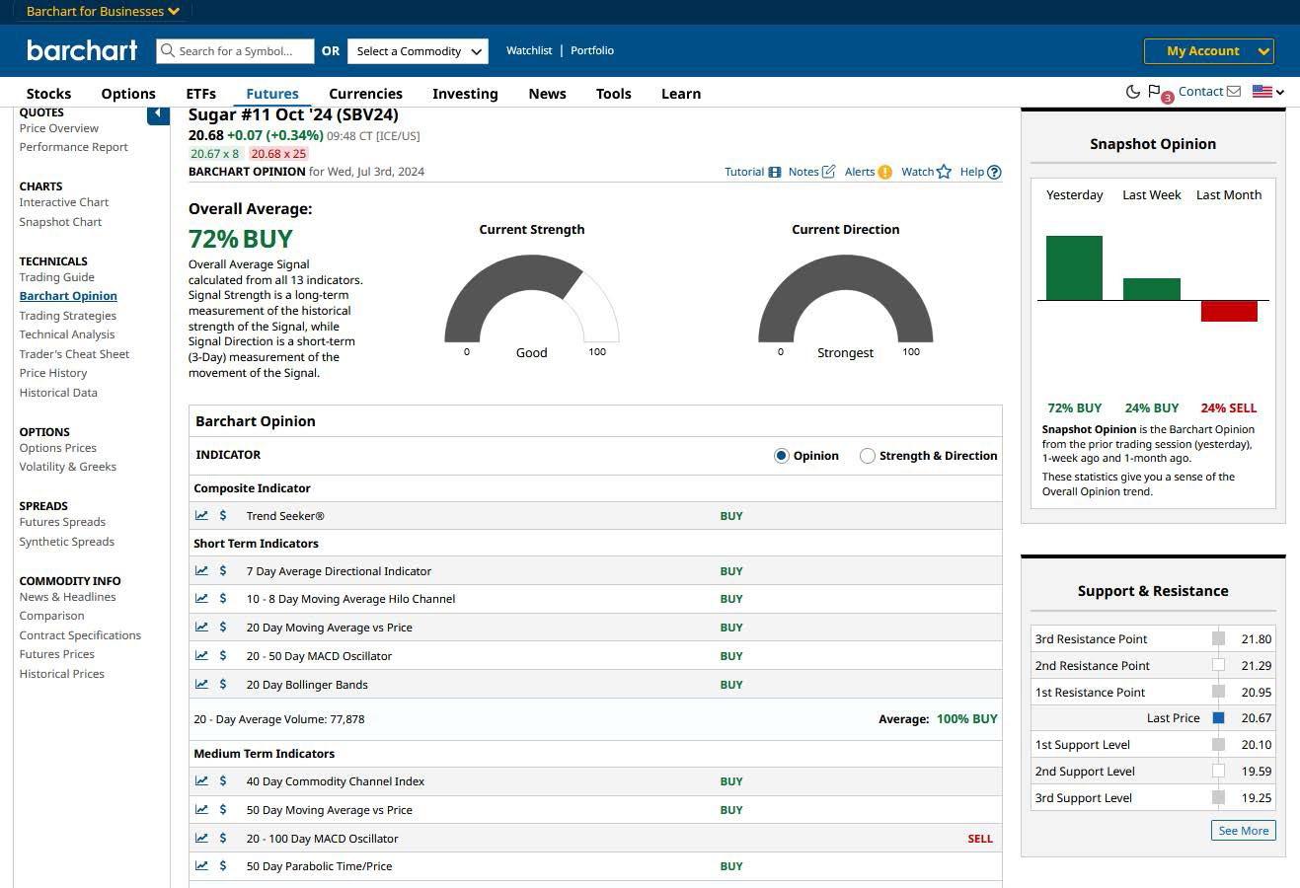The height and width of the screenshot is (888, 1300).
Task: Open Volatility & Greeks link
Action: [x=68, y=467]
